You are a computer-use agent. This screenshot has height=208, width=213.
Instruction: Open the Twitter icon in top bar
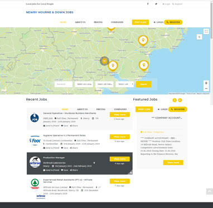(x=156, y=4)
